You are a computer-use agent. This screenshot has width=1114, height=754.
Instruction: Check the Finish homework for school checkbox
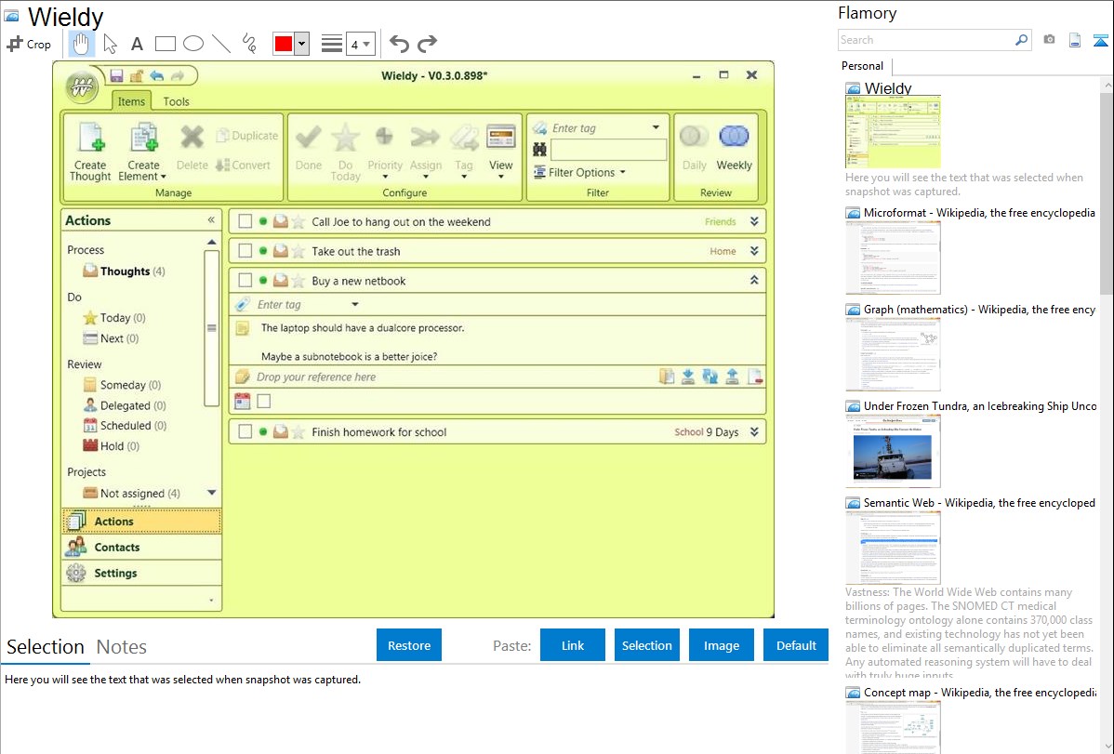(x=245, y=431)
